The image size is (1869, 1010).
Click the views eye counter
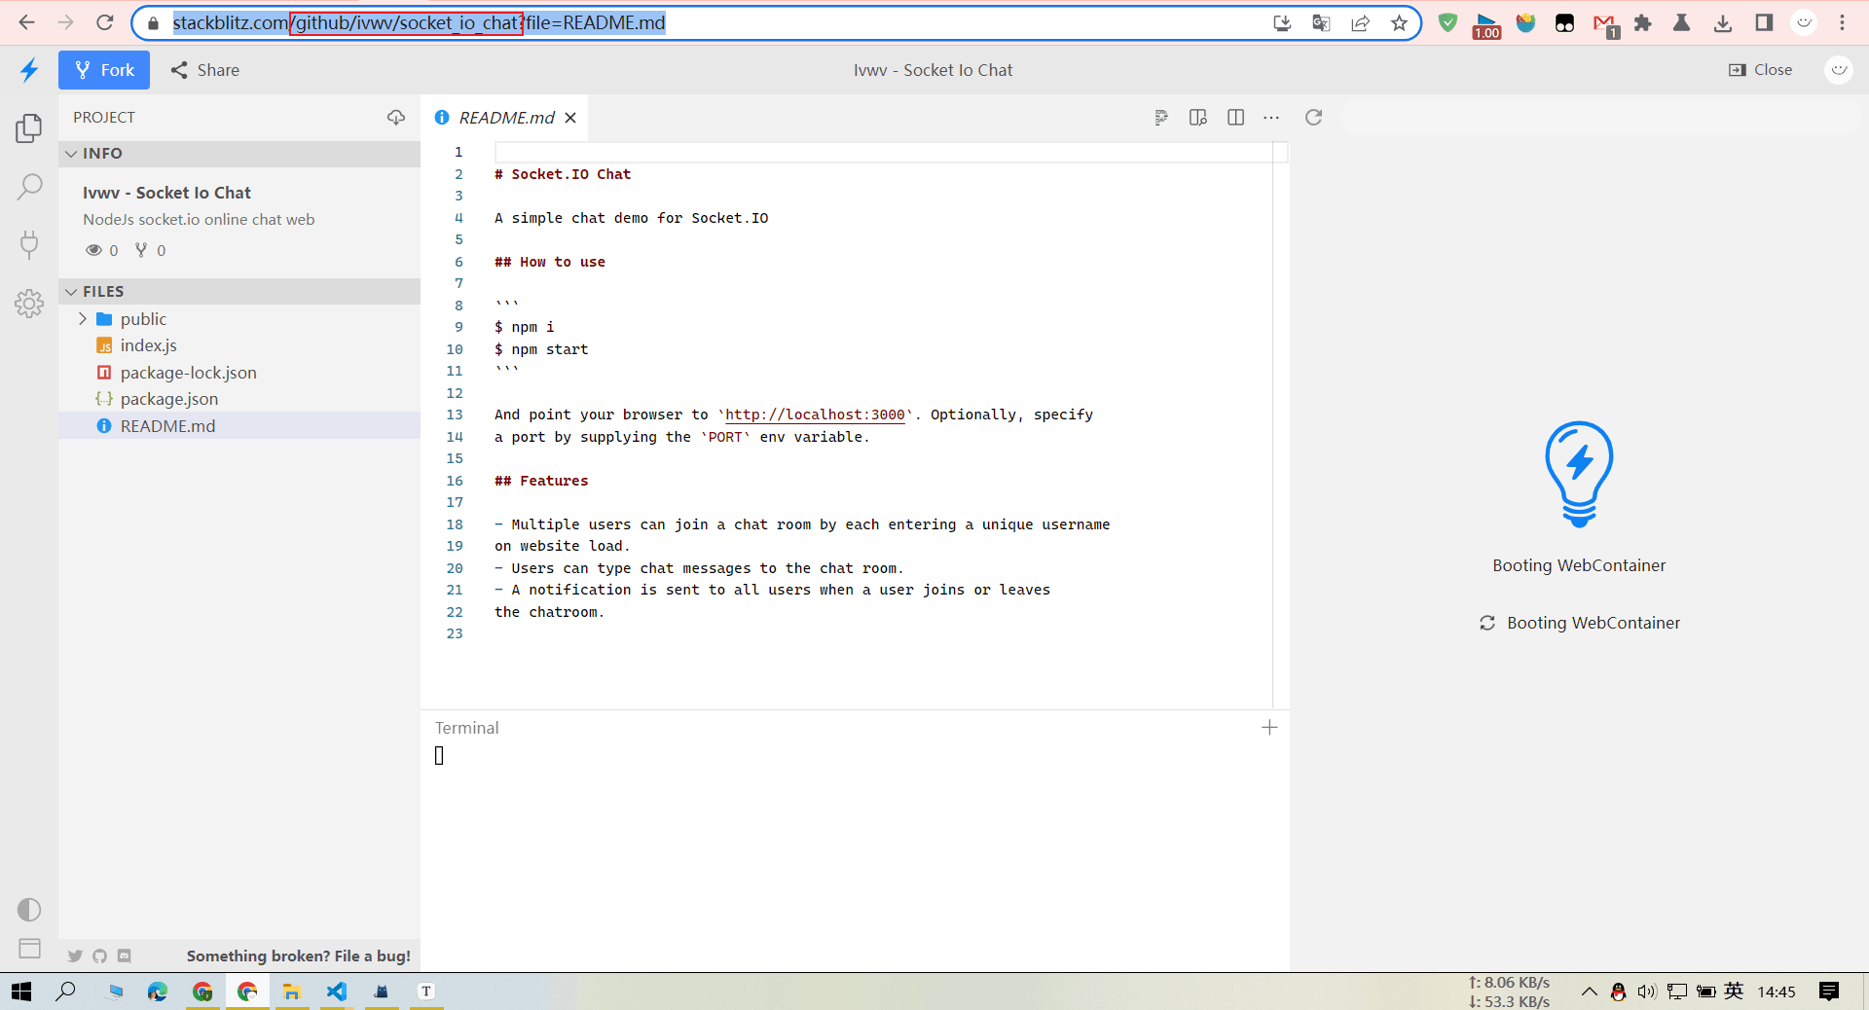102,250
